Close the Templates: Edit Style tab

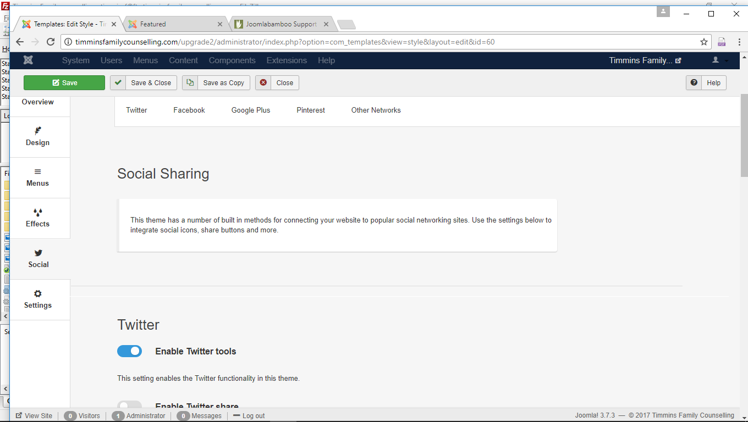tap(114, 24)
